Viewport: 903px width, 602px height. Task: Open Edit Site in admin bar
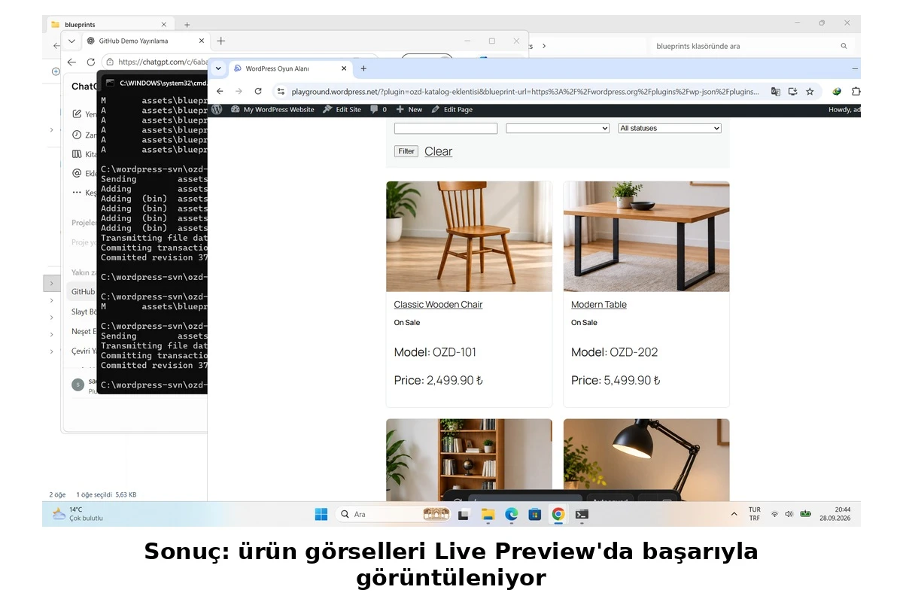point(342,109)
